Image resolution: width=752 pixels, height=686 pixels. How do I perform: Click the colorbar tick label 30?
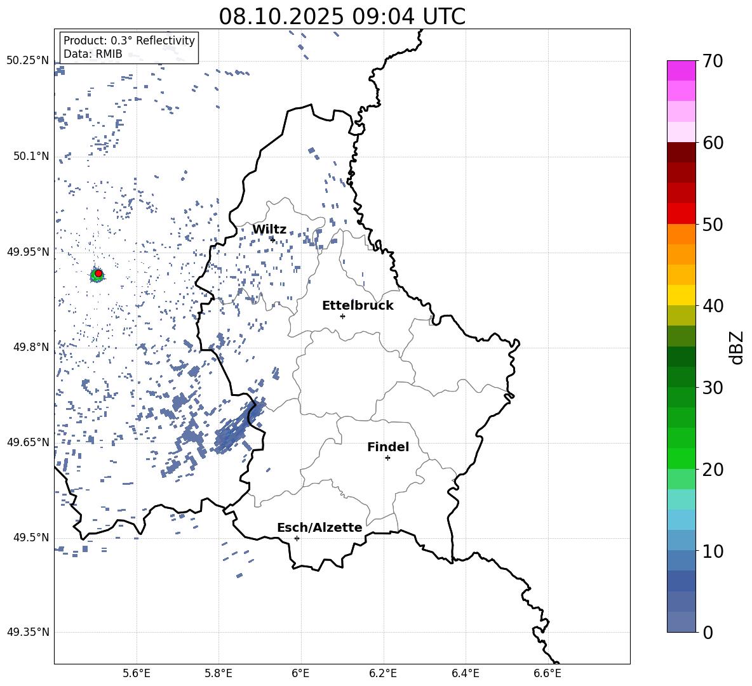[713, 388]
